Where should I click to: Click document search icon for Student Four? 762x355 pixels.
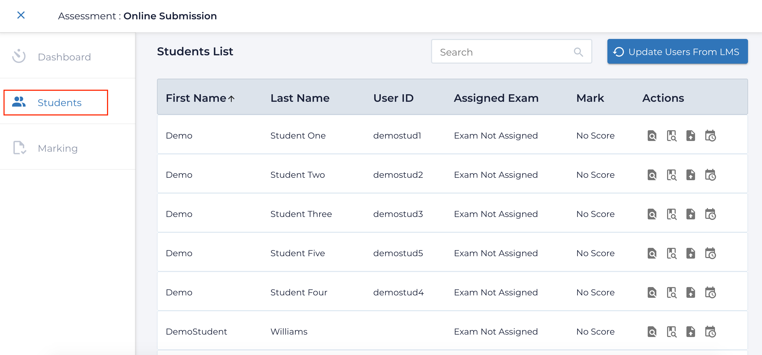[x=652, y=293]
